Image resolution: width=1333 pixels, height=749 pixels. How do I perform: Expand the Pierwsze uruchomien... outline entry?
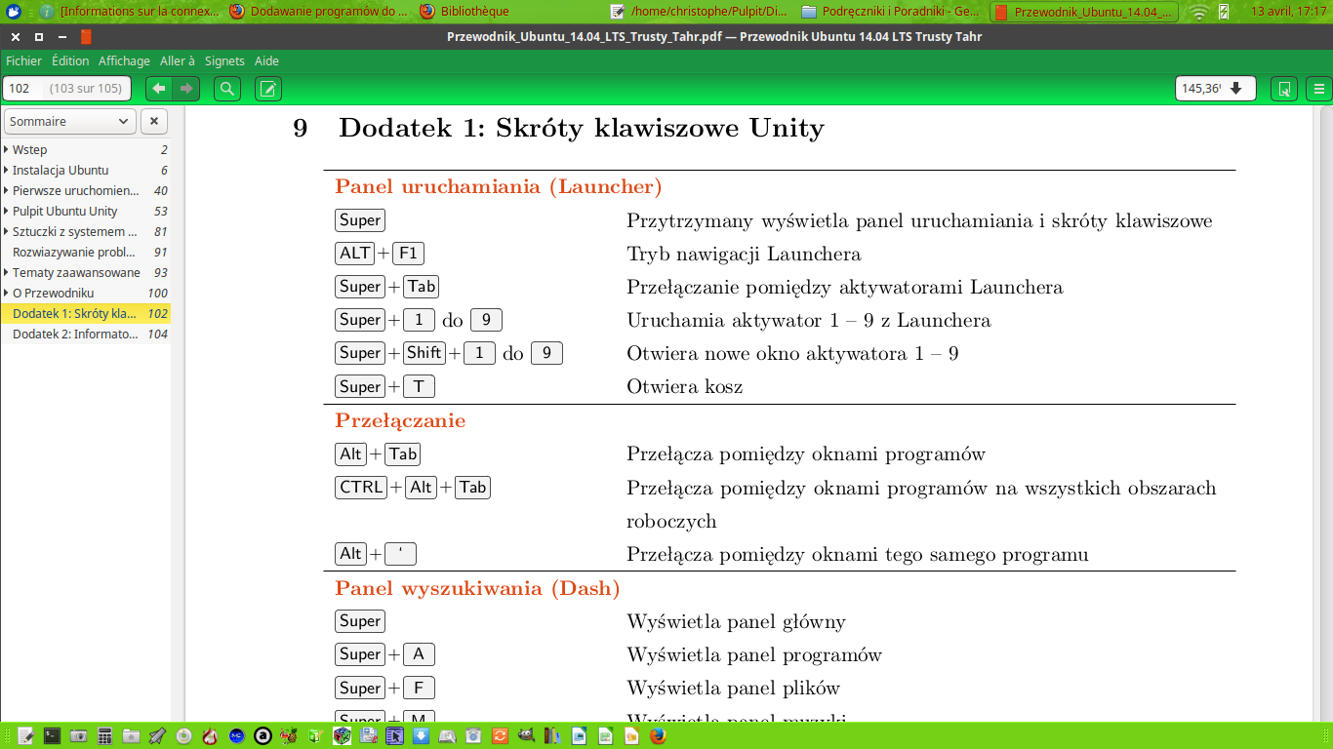pos(7,190)
